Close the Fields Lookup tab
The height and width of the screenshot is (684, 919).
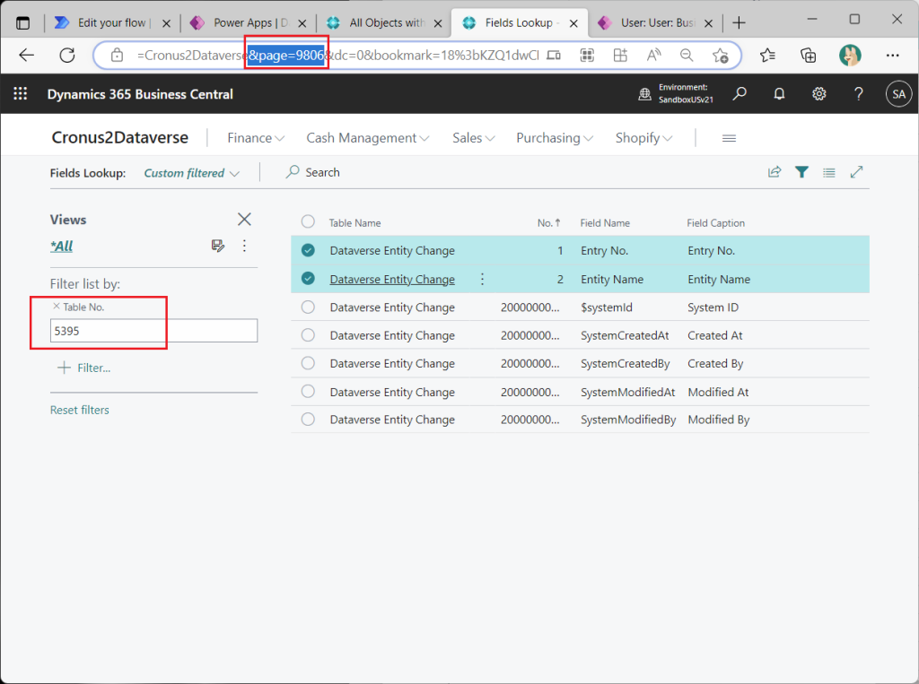click(x=573, y=23)
